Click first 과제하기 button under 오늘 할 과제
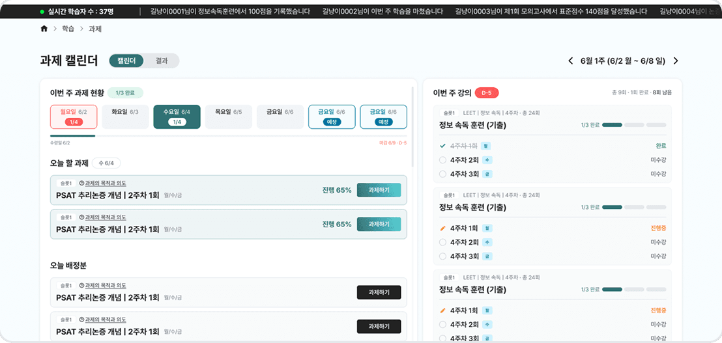 [x=379, y=190]
